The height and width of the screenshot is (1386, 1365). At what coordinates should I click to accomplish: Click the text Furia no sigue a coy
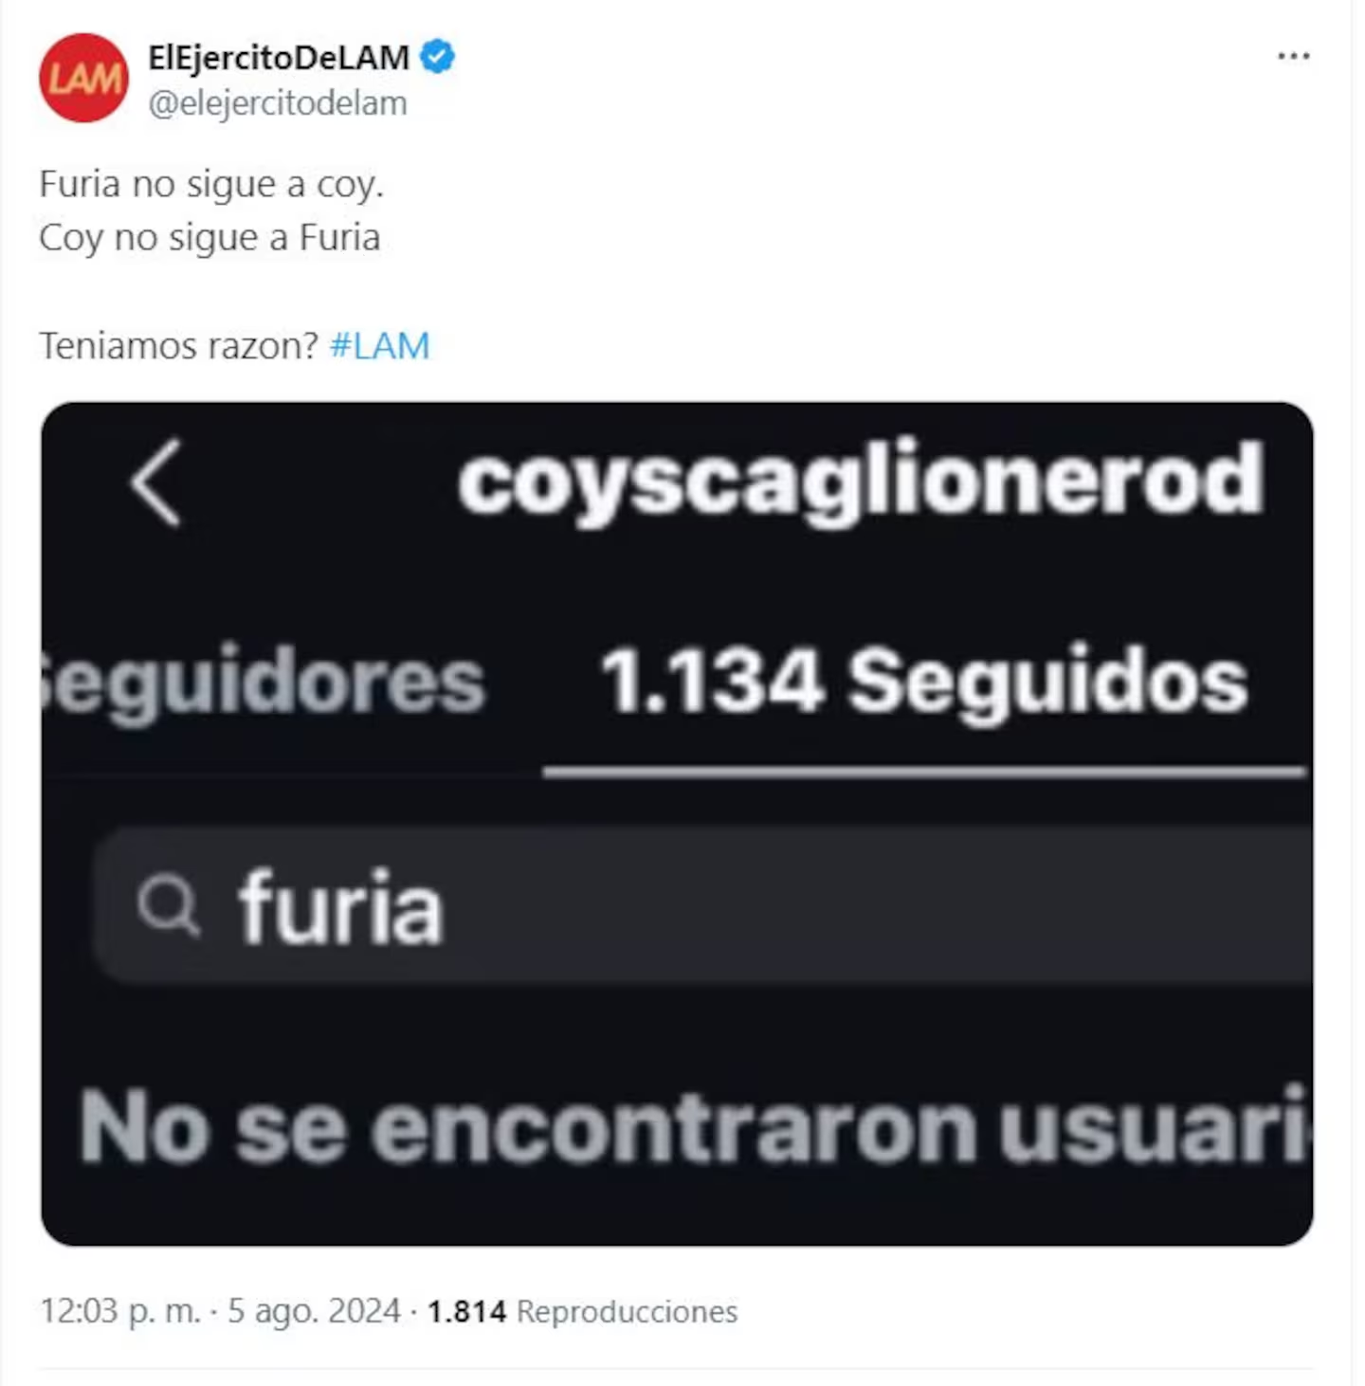tap(211, 184)
